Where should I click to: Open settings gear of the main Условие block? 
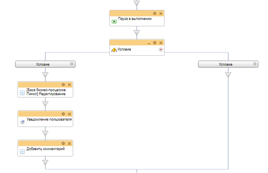pyautogui.click(x=155, y=43)
